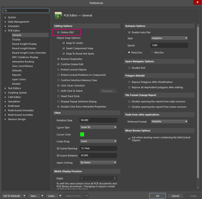The image size is (202, 199).
Task: Select Display under PCB Editor
Action: [16, 39]
